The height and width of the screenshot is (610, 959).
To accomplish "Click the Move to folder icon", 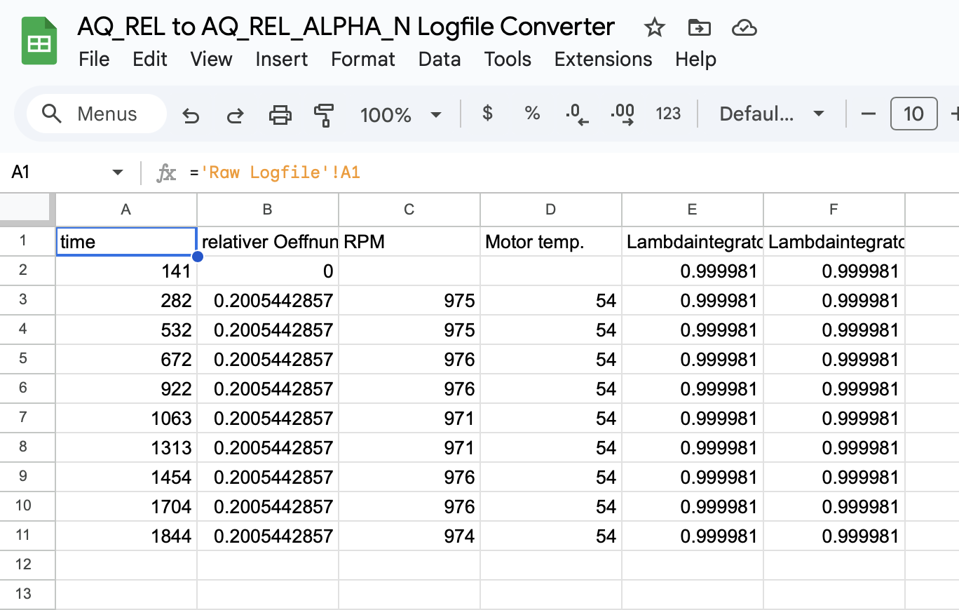I will click(x=699, y=28).
